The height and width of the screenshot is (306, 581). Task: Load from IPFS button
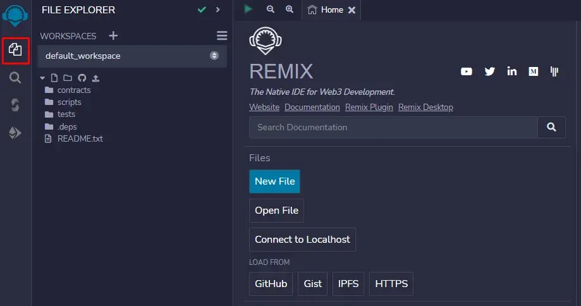pos(348,284)
